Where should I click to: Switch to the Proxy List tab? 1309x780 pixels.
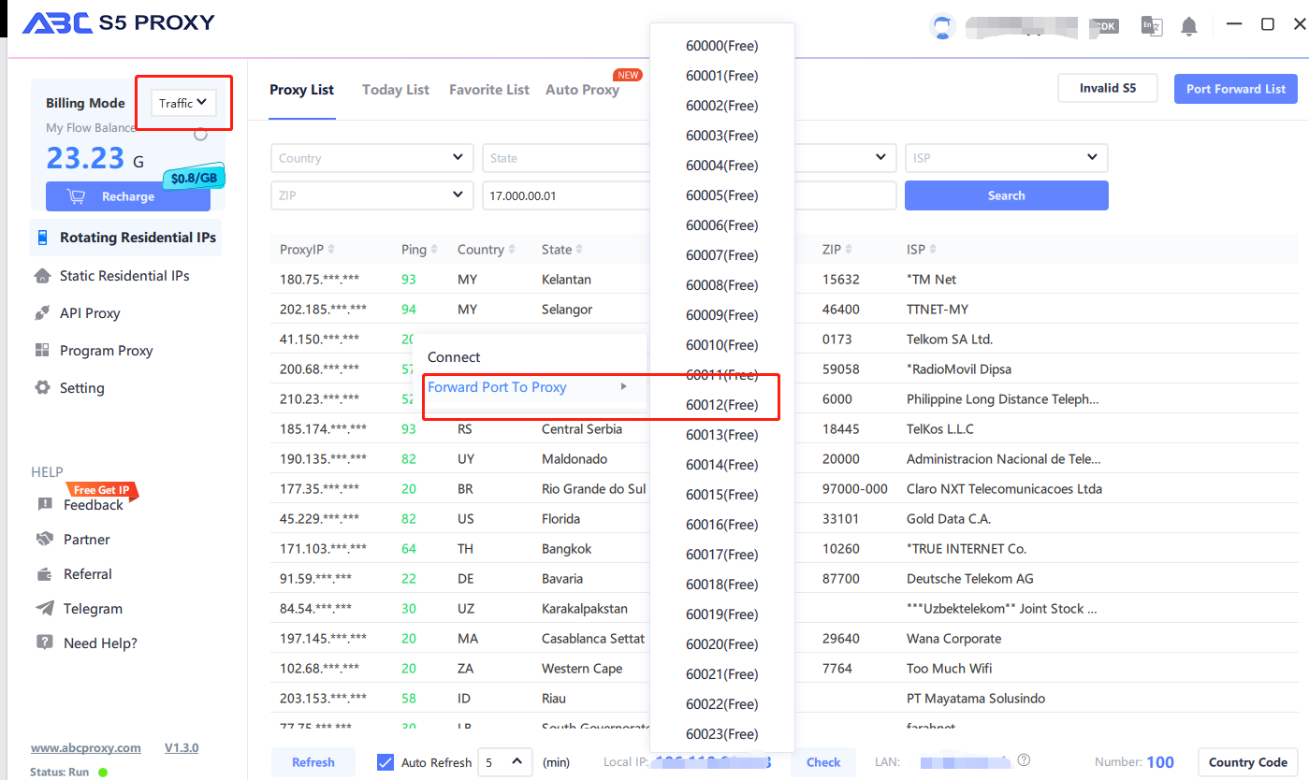coord(301,90)
